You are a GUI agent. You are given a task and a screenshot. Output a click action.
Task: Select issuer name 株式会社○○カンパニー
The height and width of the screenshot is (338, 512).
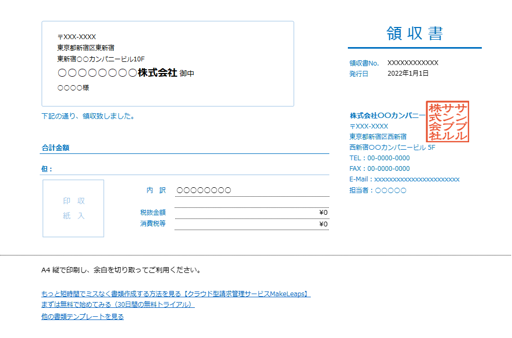387,116
